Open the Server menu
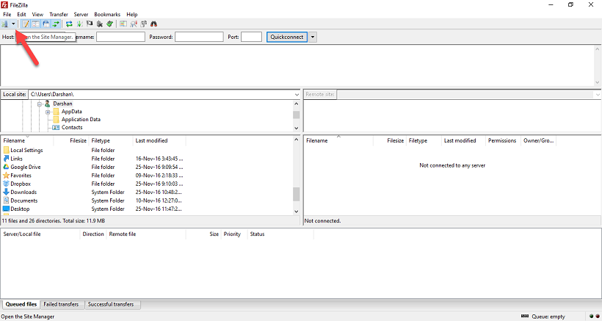The image size is (602, 321). click(81, 14)
